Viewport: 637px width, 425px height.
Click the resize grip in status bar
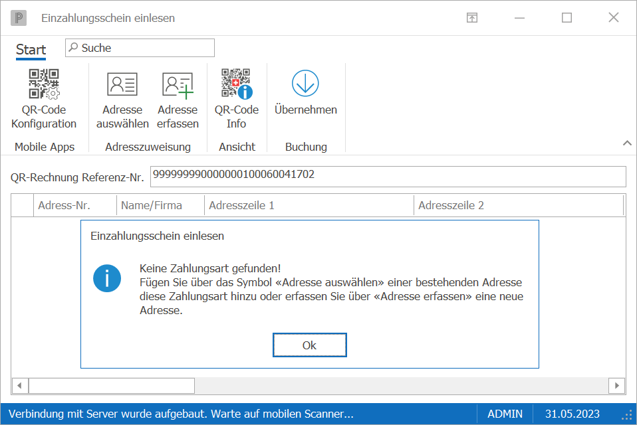[627, 415]
